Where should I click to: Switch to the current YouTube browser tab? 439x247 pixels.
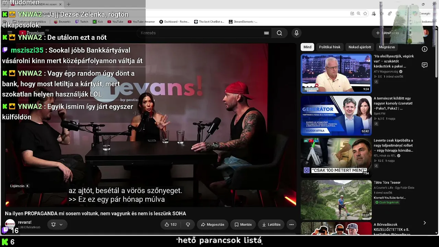[x=36, y=4]
